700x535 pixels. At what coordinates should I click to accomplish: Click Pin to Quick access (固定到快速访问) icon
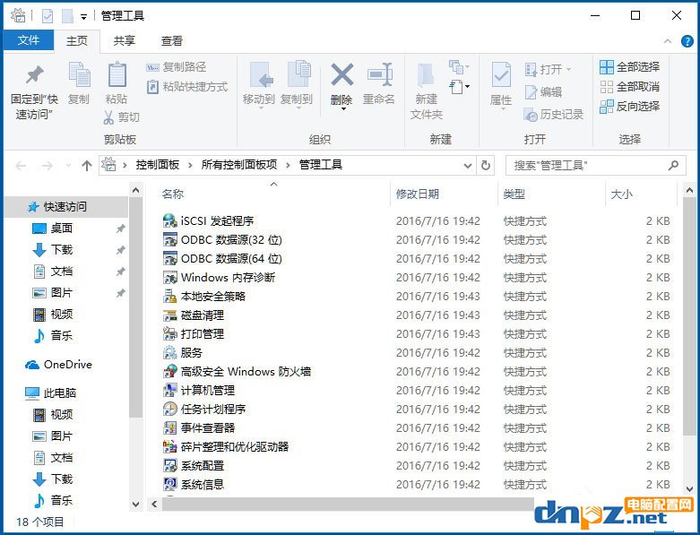click(34, 75)
